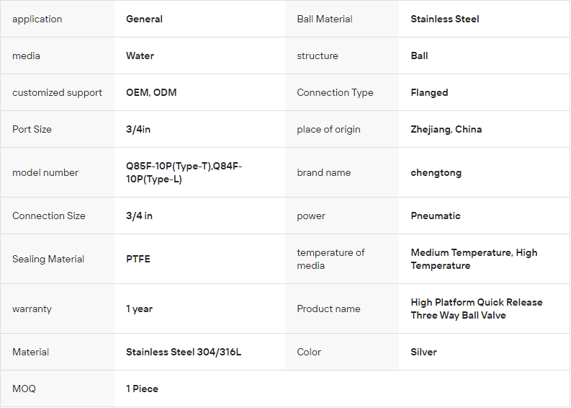Click the 'Stainless Steel' ball material value
The width and height of the screenshot is (571, 408).
444,19
